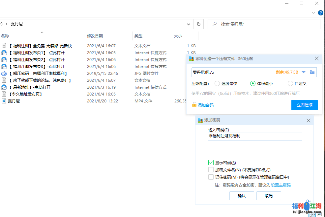Choose the 自定义 compression setting
The width and height of the screenshot is (325, 217).
(290, 83)
